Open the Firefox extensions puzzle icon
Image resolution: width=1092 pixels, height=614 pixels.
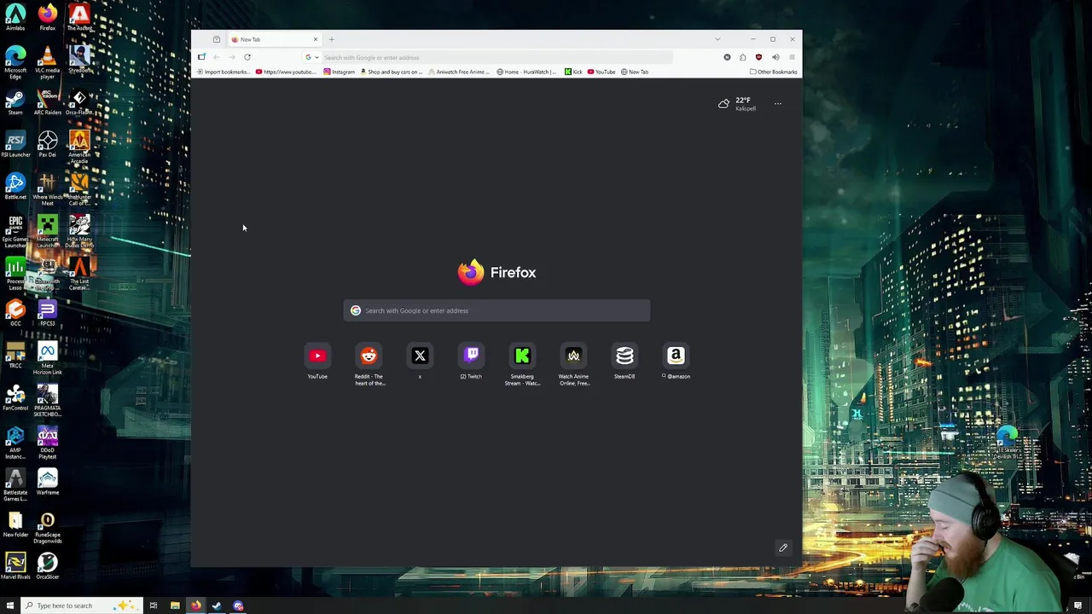tap(742, 57)
